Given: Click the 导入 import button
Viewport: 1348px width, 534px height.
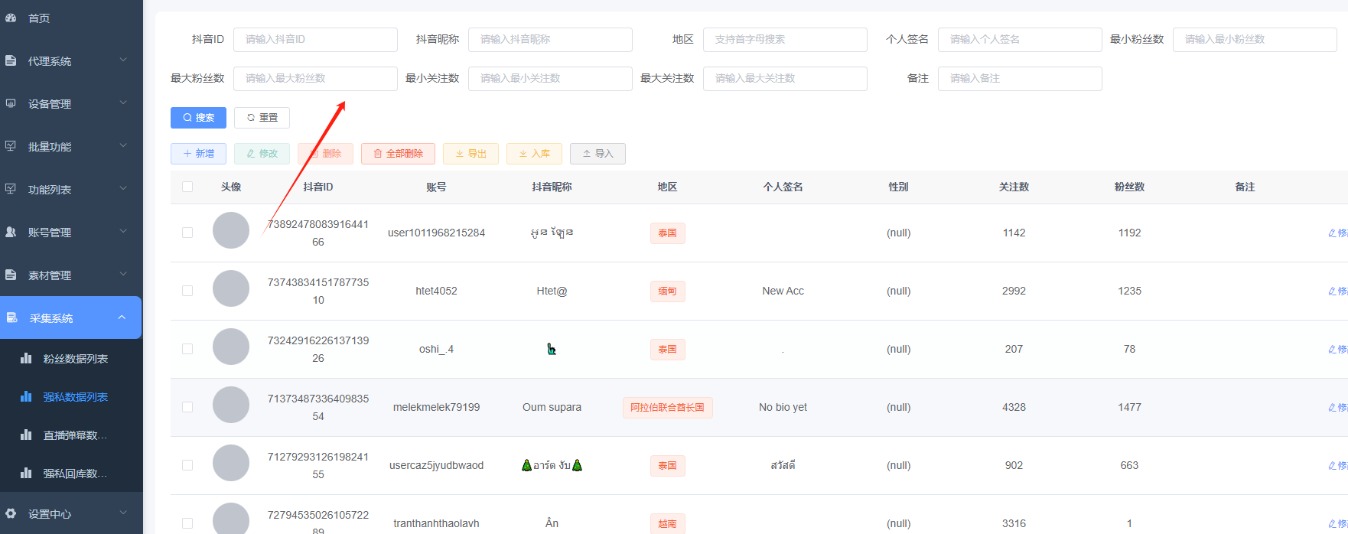Looking at the screenshot, I should click(597, 154).
